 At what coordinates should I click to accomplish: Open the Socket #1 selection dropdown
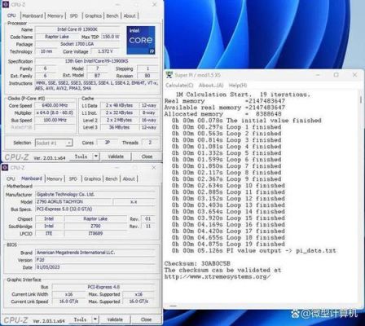tap(54, 143)
